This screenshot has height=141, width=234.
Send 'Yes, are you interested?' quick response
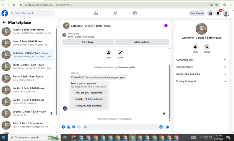pos(89,92)
